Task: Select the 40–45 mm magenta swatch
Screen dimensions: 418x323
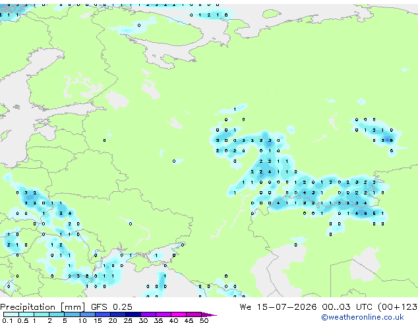Action: pyautogui.click(x=179, y=314)
